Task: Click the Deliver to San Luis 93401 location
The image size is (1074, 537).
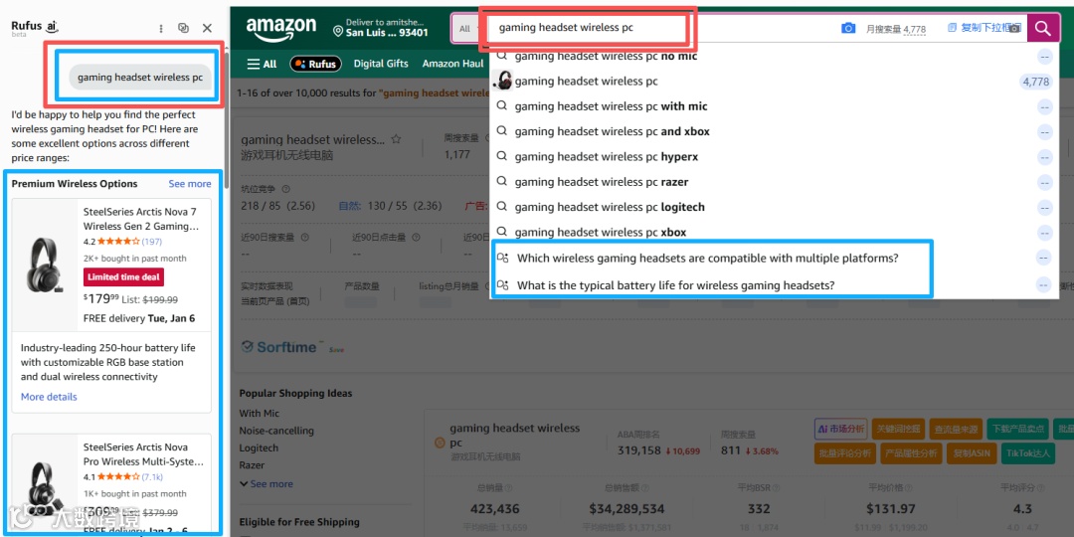Action: (x=380, y=28)
